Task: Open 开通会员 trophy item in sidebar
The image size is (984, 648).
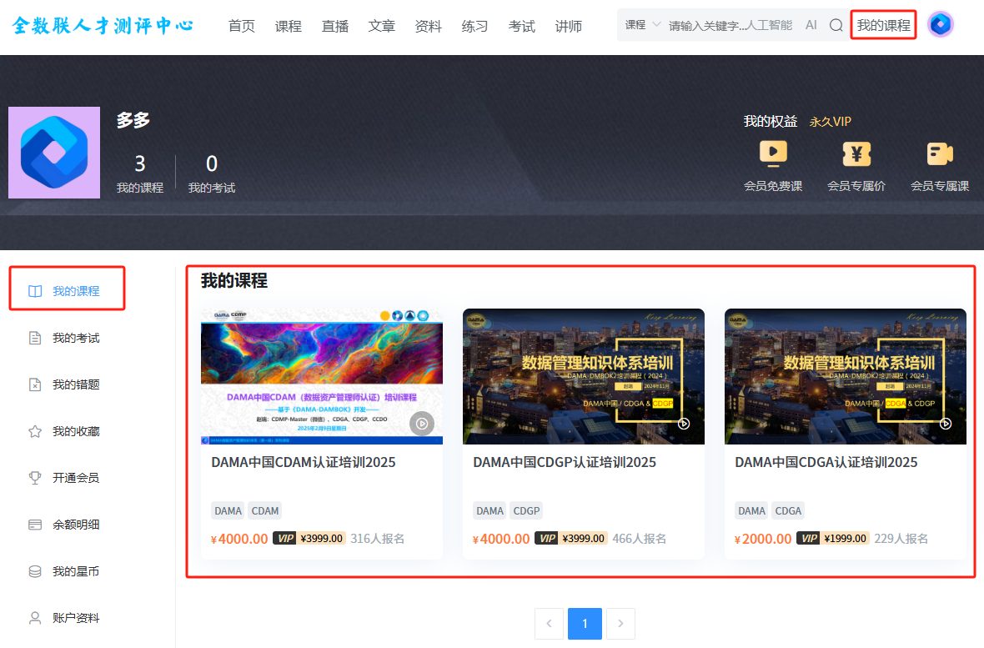Action: [x=75, y=478]
